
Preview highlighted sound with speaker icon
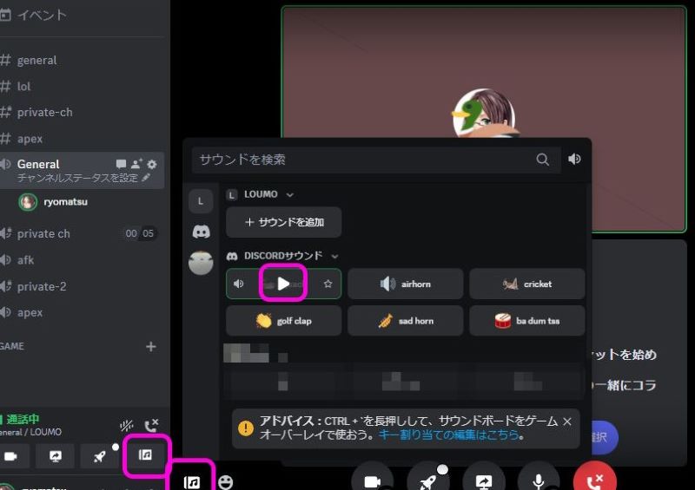pos(238,284)
